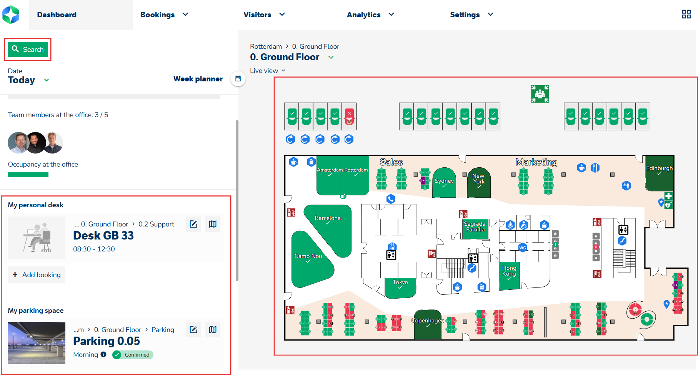Screen dimensions: 698x375
Task: Show Desk GB 33 on the map
Action: (x=213, y=224)
